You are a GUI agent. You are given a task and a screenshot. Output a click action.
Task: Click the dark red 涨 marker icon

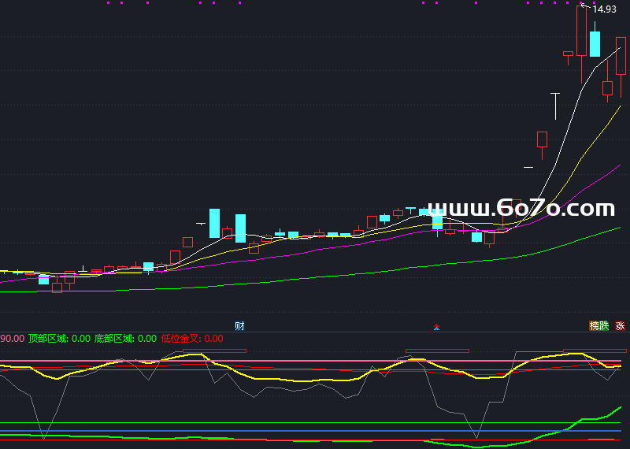620,325
